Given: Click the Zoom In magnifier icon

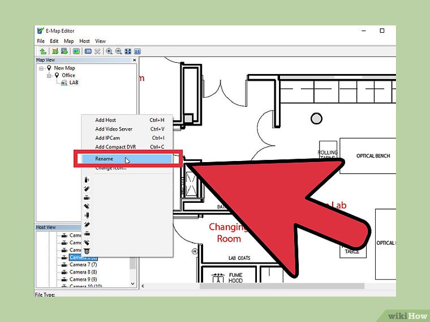Looking at the screenshot, I should tap(109, 51).
